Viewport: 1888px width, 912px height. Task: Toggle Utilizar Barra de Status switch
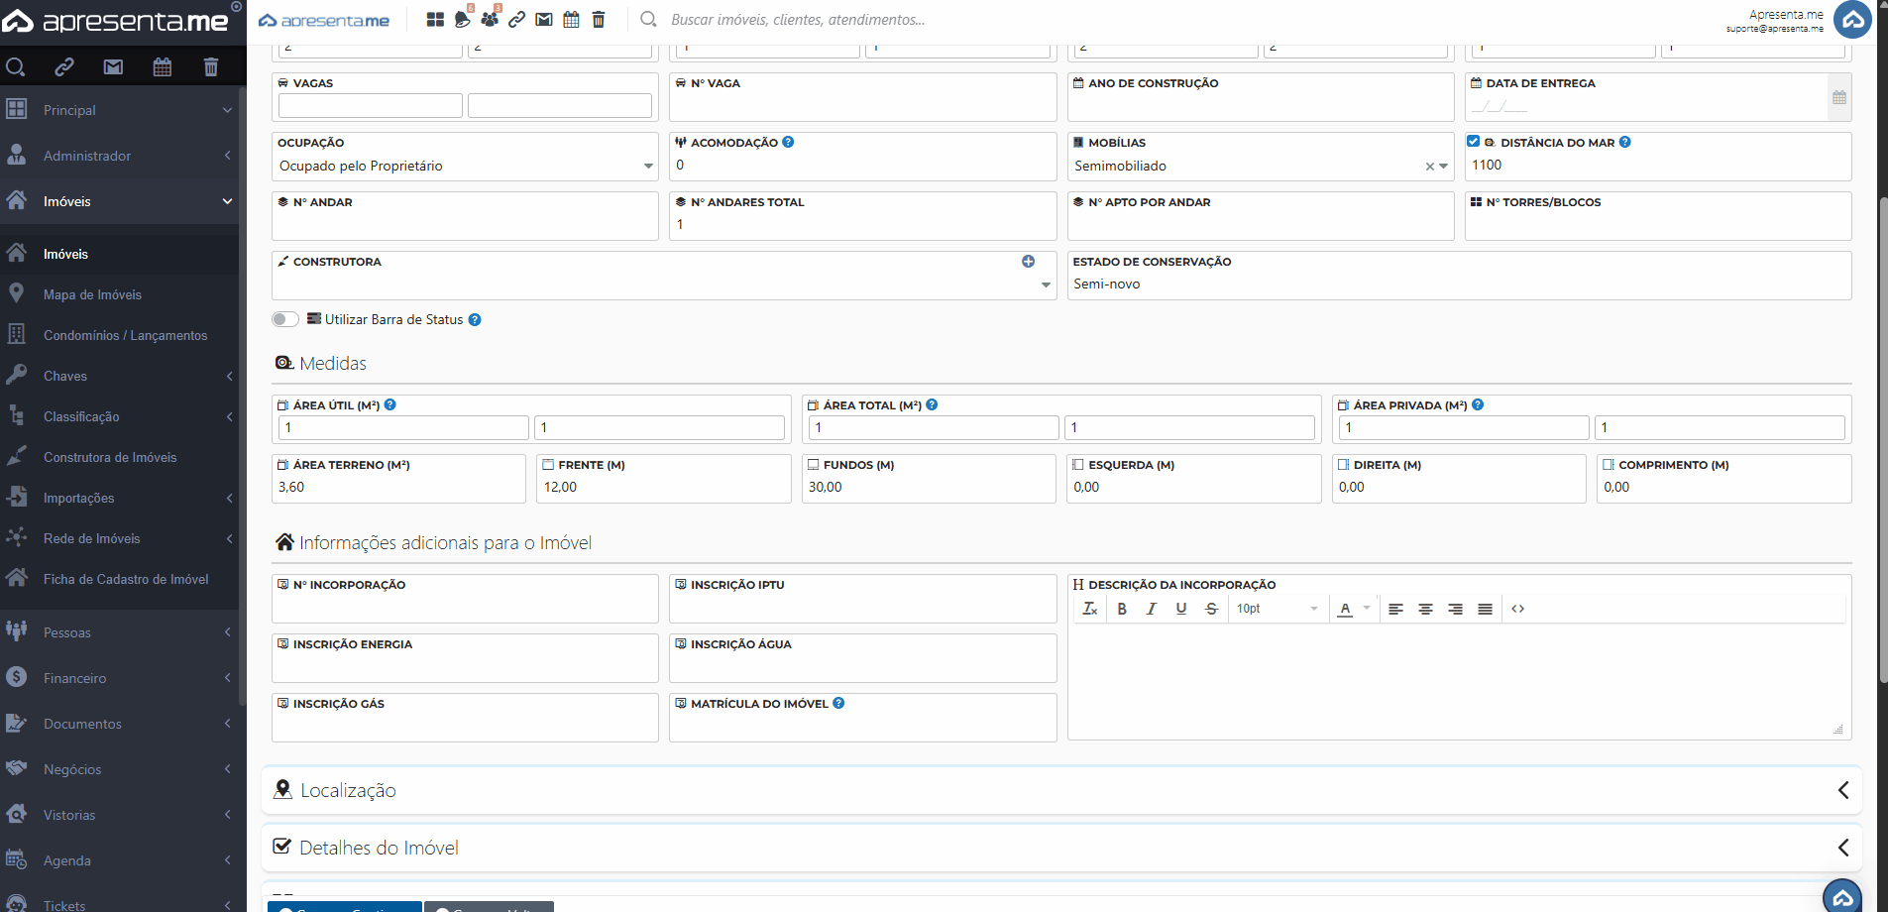(x=285, y=319)
